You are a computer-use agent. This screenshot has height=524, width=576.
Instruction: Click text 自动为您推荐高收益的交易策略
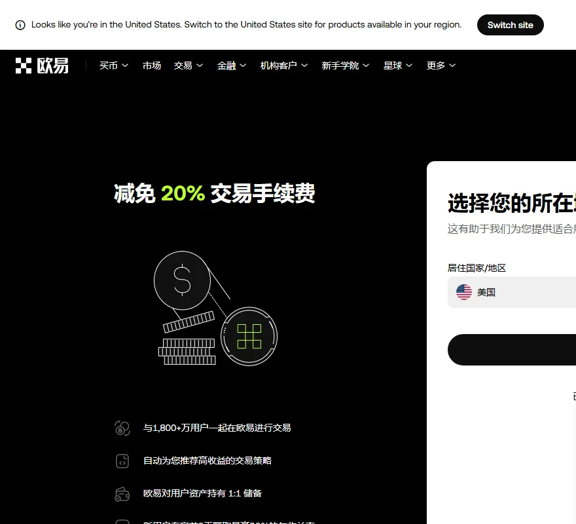(207, 460)
